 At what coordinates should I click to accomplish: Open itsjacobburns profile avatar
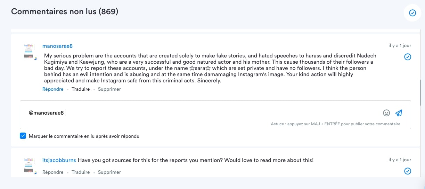(x=31, y=166)
